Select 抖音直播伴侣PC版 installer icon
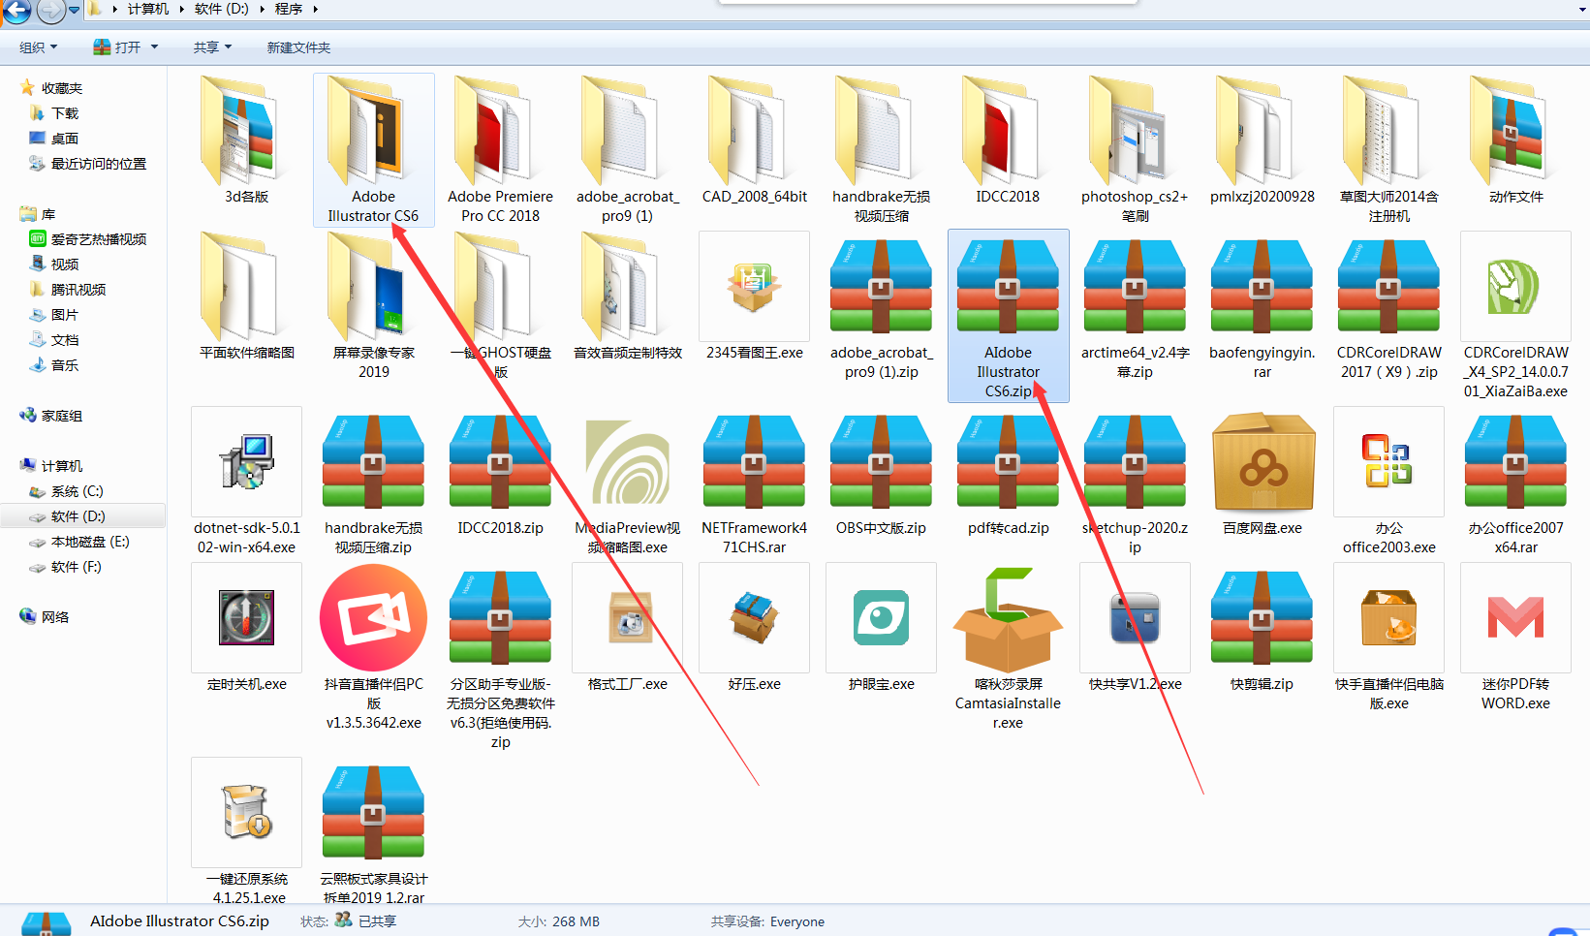1590x936 pixels. pos(373,618)
